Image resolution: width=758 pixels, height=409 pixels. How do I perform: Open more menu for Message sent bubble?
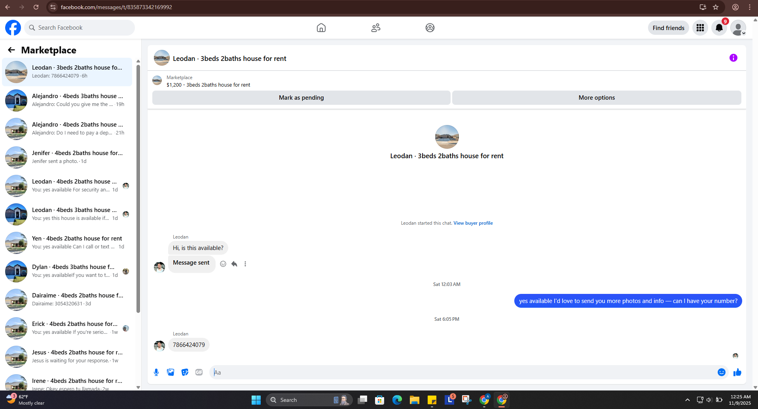245,264
